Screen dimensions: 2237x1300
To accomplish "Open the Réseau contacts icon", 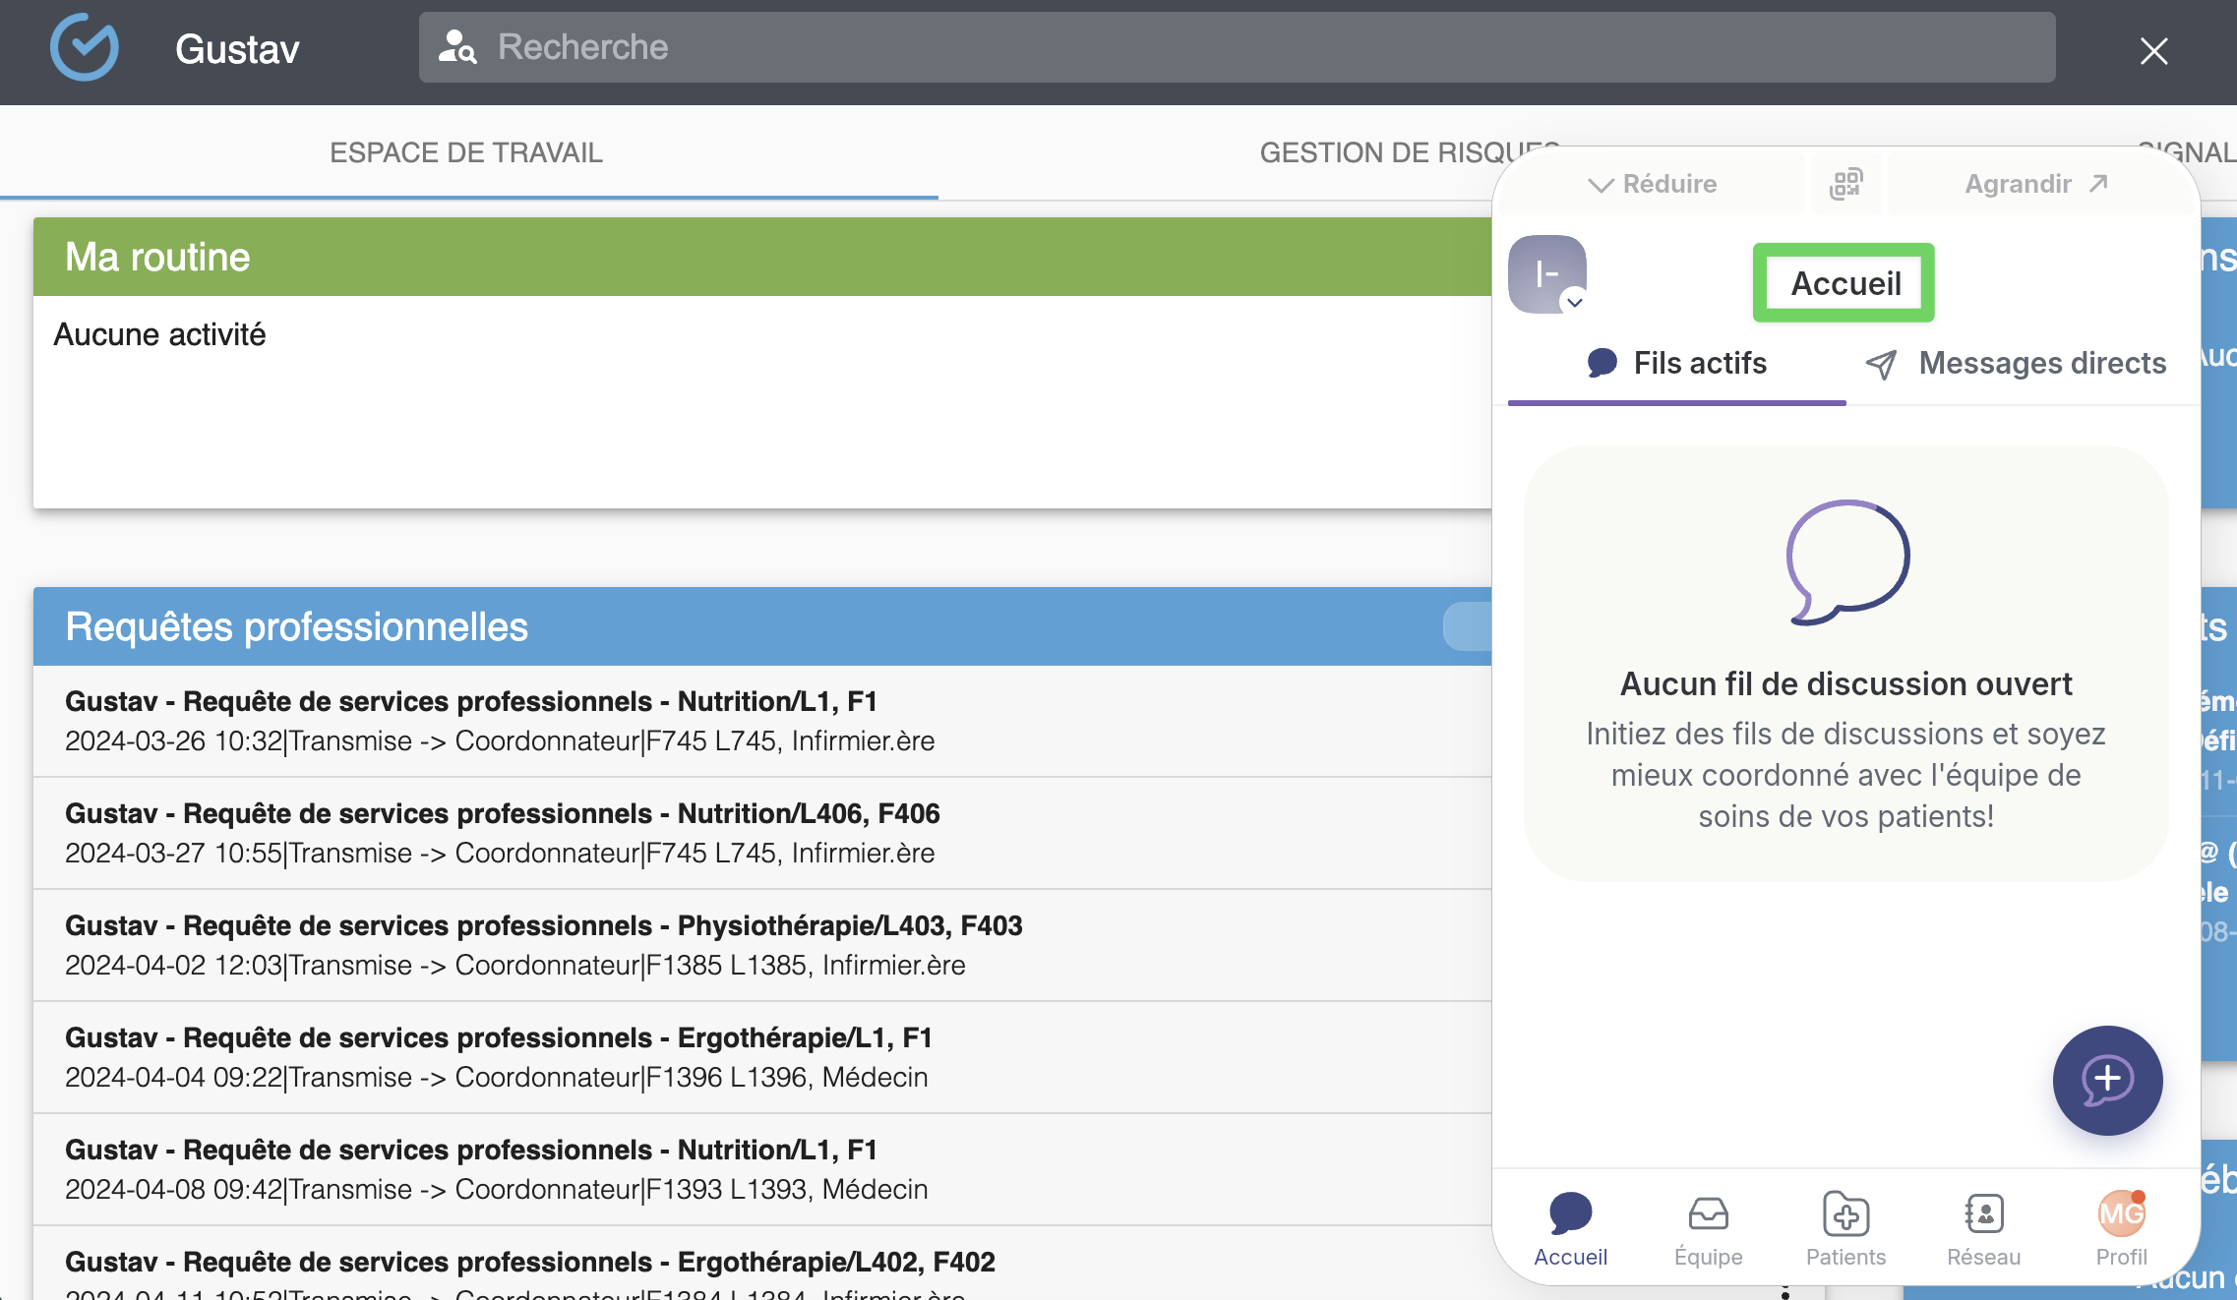I will pos(1983,1214).
